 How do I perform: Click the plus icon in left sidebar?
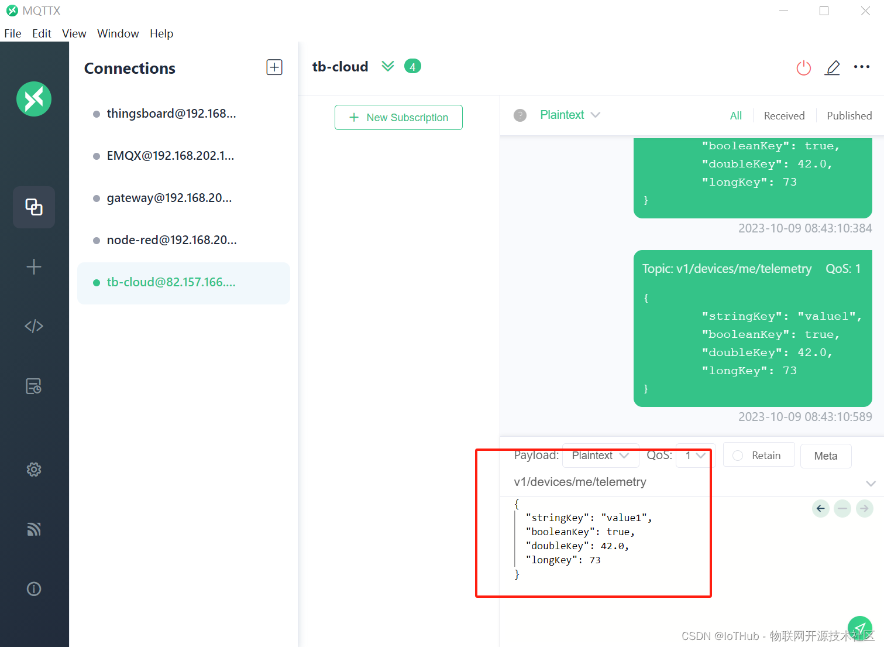(x=34, y=267)
